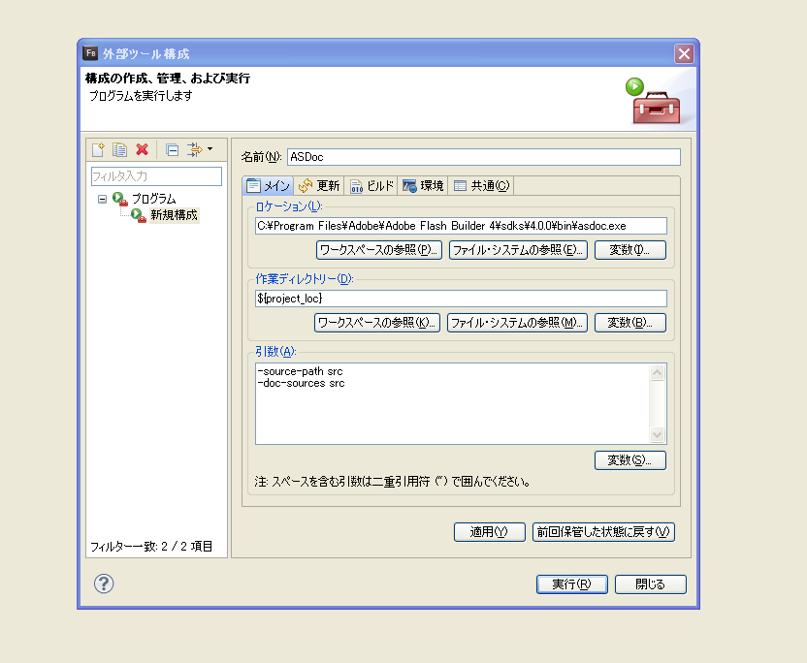This screenshot has width=807, height=663.
Task: Click the フィルタ入力 filter text field
Action: coord(156,176)
